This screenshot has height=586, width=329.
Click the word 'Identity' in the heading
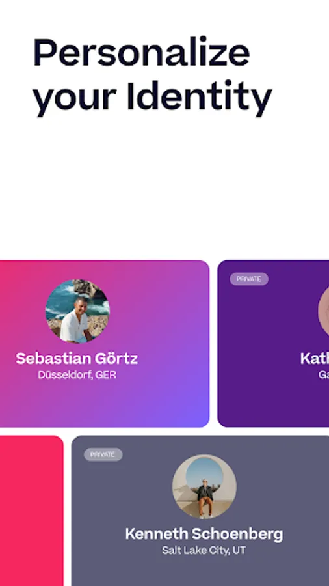[x=200, y=96]
